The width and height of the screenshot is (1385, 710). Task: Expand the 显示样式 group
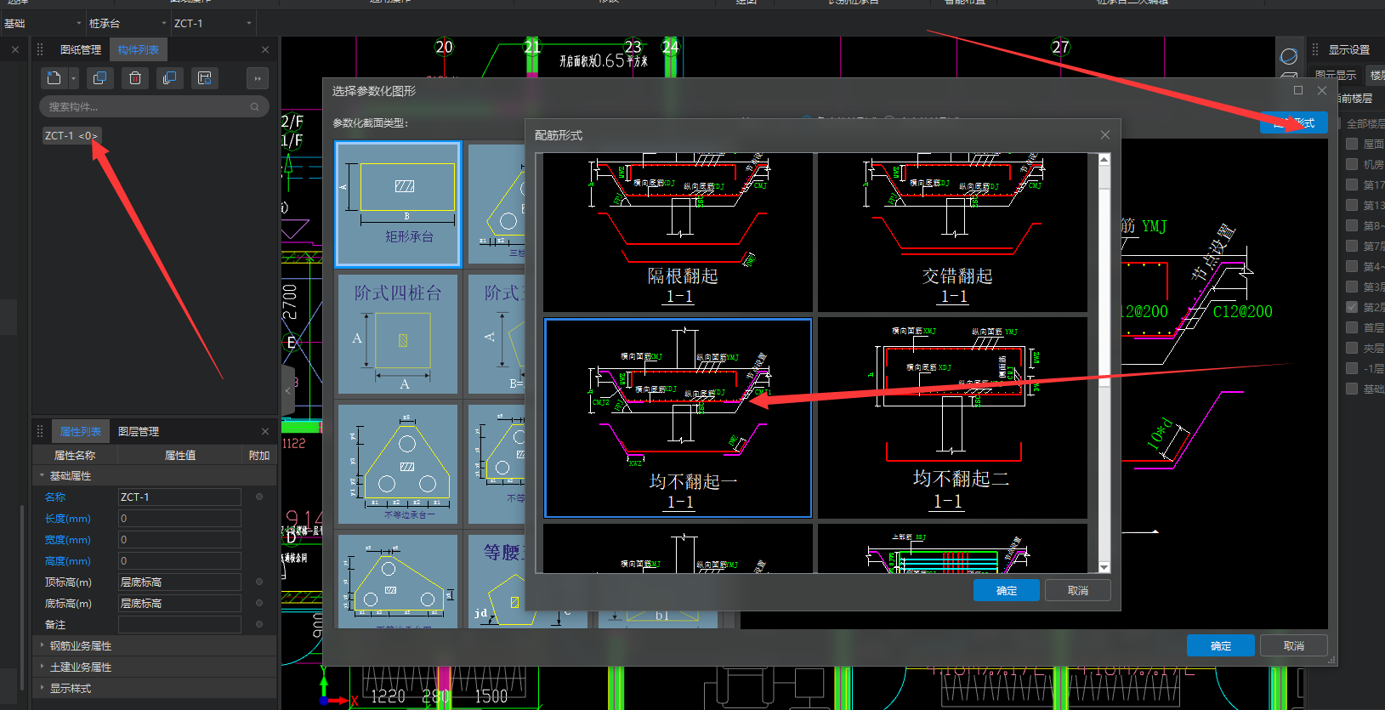[x=42, y=688]
